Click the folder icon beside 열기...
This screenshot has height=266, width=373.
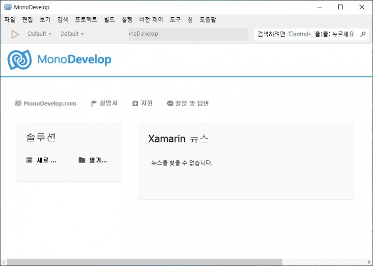[82, 160]
